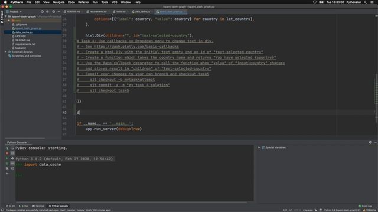Screen dimensions: 378x212
Task: Switch to tasks.txt editor tab
Action: point(119,12)
